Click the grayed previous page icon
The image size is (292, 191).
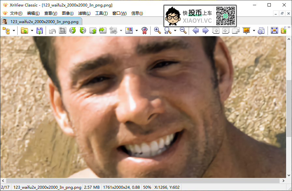point(216,31)
